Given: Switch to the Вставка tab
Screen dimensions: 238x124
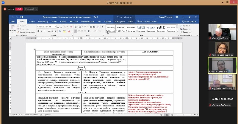Looking at the screenshot, I should click(x=32, y=21).
